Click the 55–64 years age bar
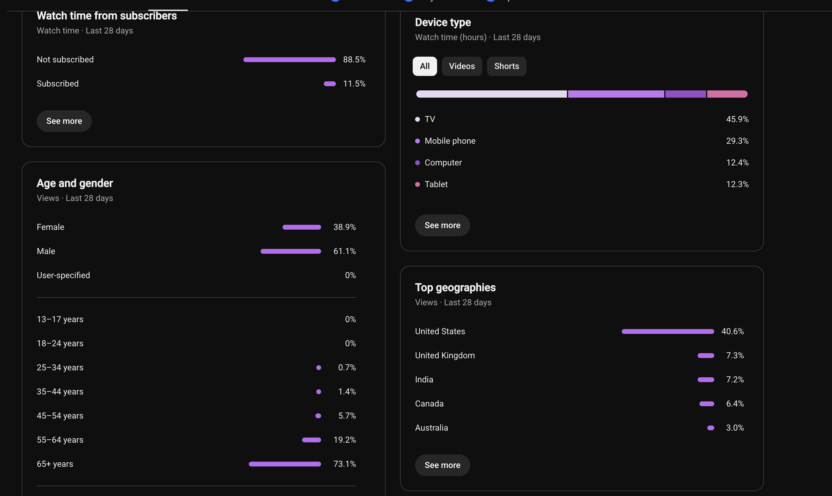 click(311, 440)
